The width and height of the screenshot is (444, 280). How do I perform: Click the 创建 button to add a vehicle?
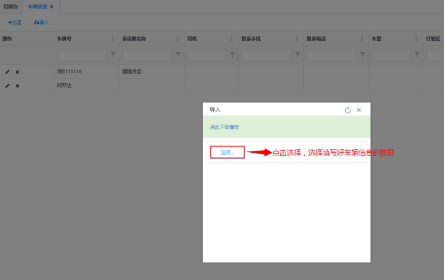point(15,23)
